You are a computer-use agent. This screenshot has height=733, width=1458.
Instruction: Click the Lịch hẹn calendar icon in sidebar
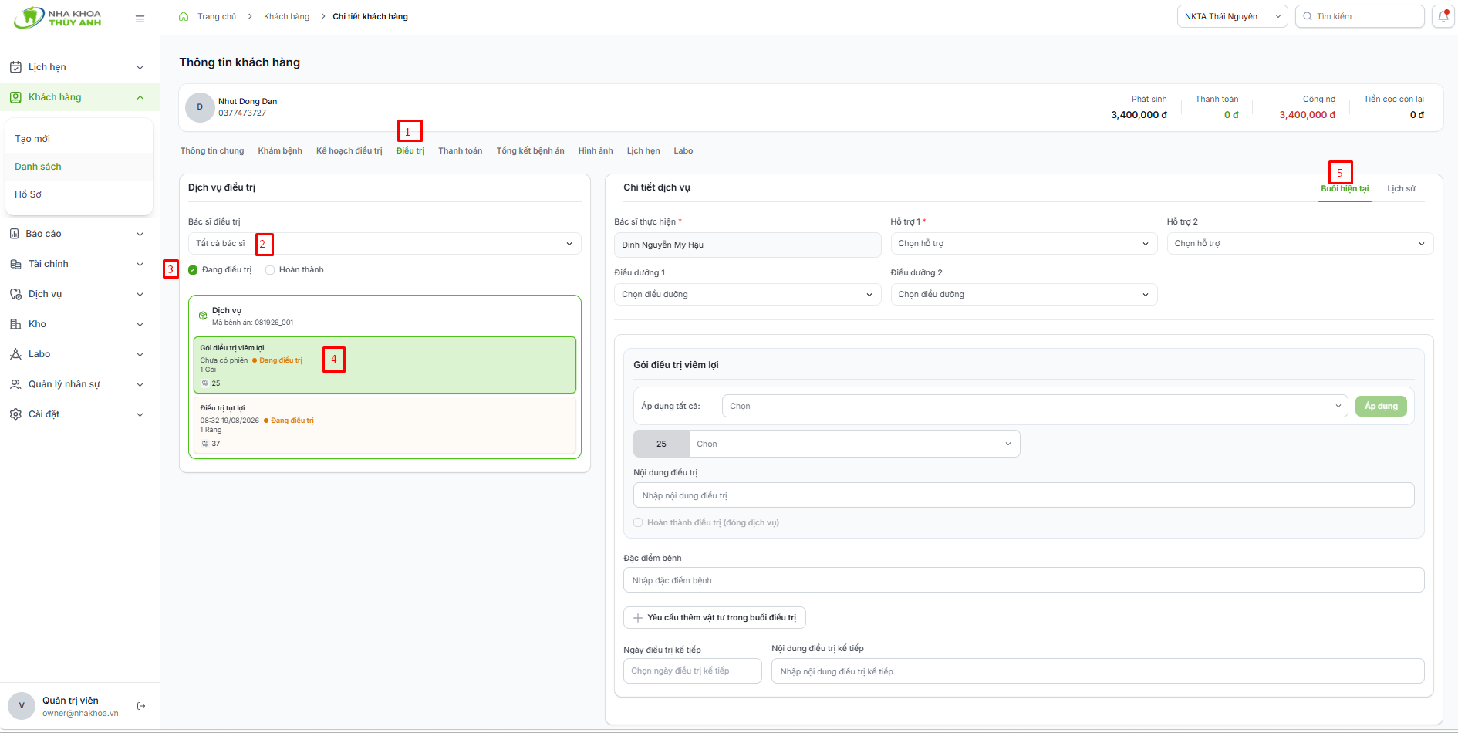tap(15, 67)
